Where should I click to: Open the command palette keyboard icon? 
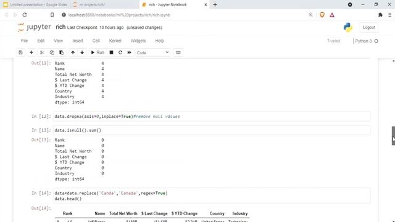click(x=178, y=52)
